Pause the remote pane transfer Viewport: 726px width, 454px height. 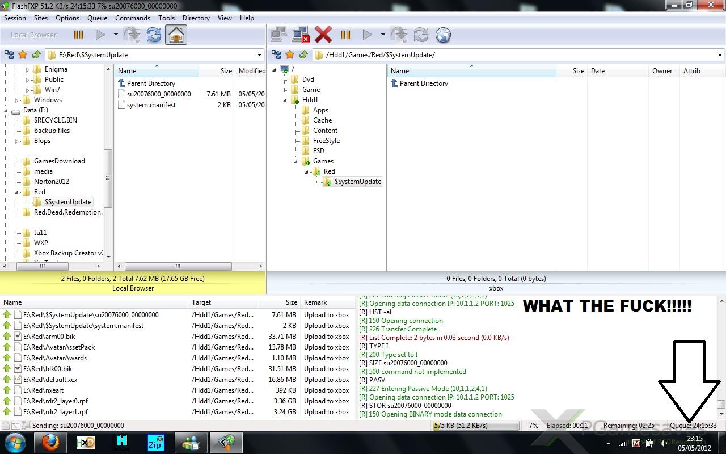(x=345, y=35)
